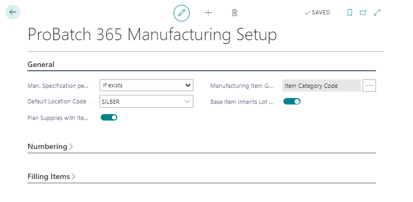Expand the Filling Items section
The height and width of the screenshot is (202, 413).
pos(51,176)
